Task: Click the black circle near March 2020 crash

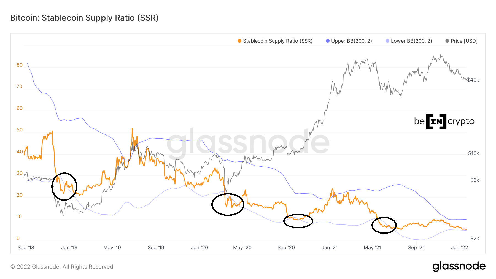Action: [228, 204]
